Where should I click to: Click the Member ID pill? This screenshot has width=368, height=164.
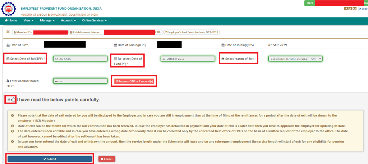tap(40, 32)
